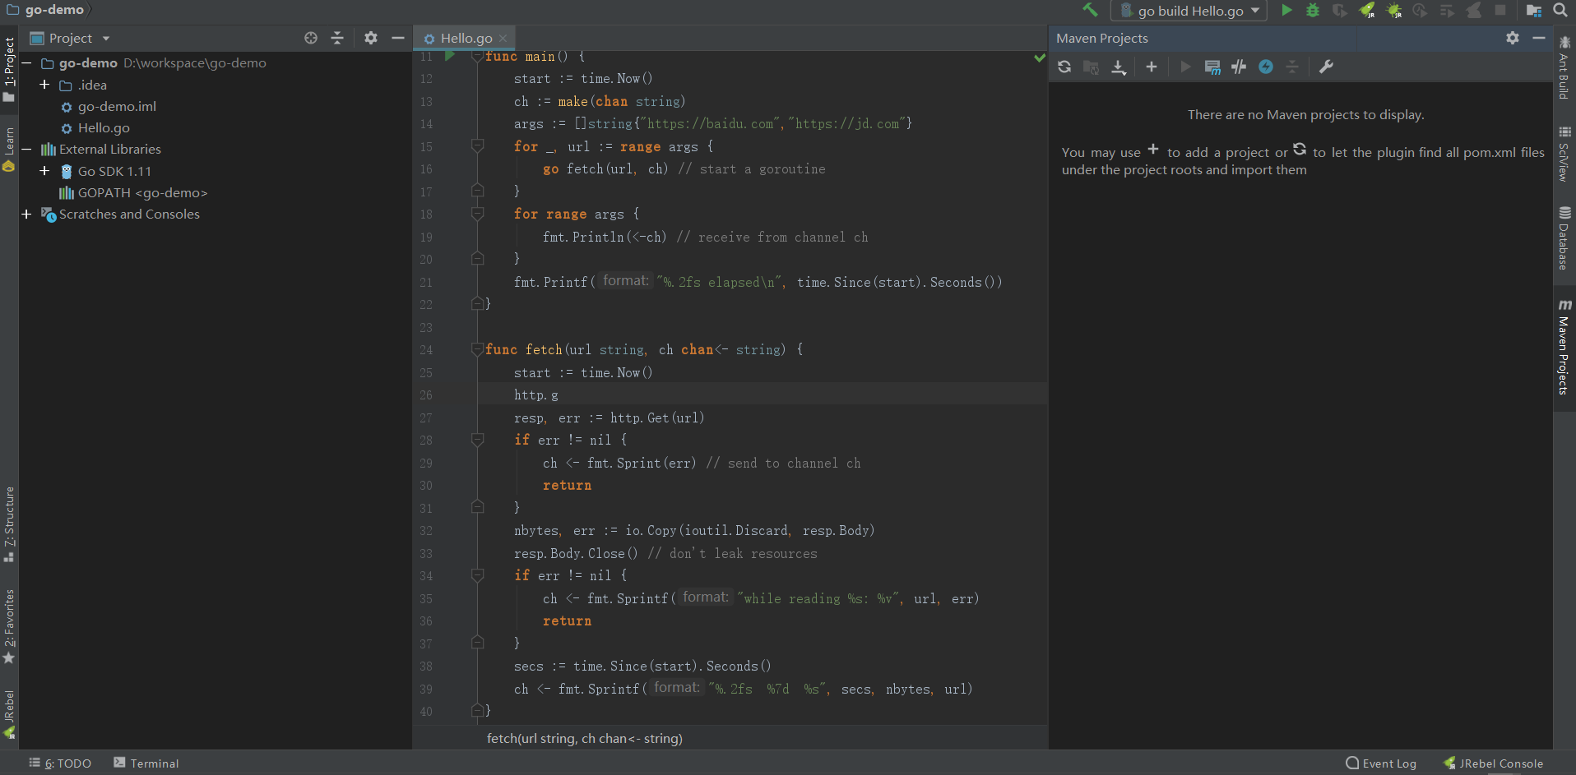Toggle Z: Structure tool window stripe

[9, 524]
